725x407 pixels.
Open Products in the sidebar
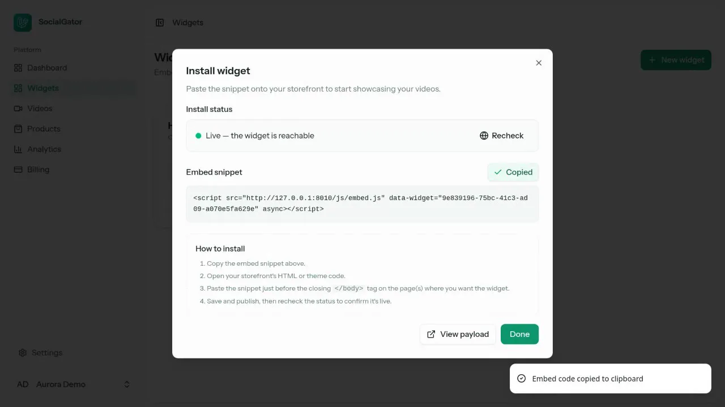[x=74, y=129]
